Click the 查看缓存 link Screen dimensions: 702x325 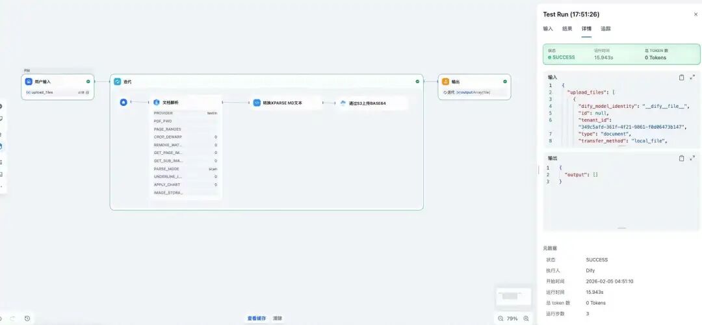coord(256,318)
